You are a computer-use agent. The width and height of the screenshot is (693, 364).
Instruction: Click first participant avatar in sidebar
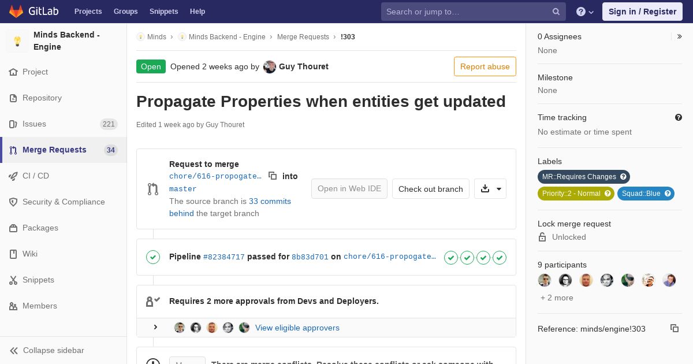[x=545, y=280]
